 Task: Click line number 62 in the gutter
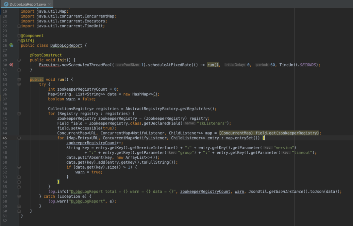[x=5, y=221]
